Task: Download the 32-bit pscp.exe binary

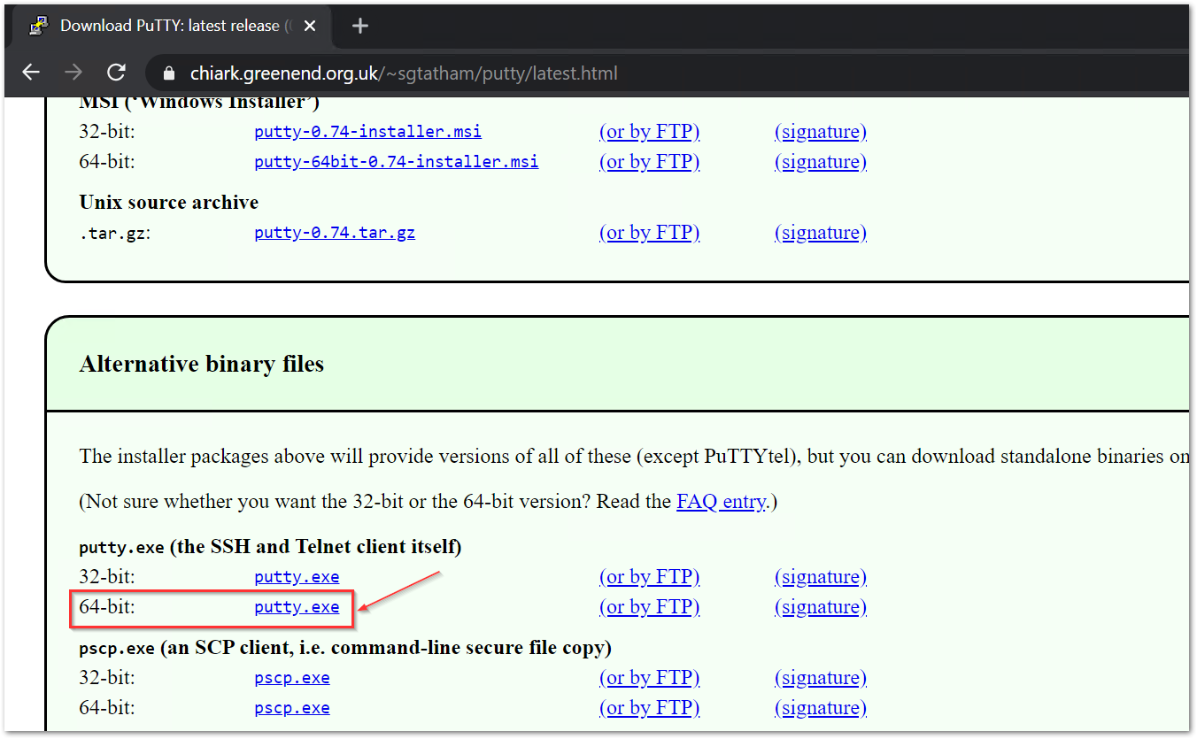Action: [292, 678]
